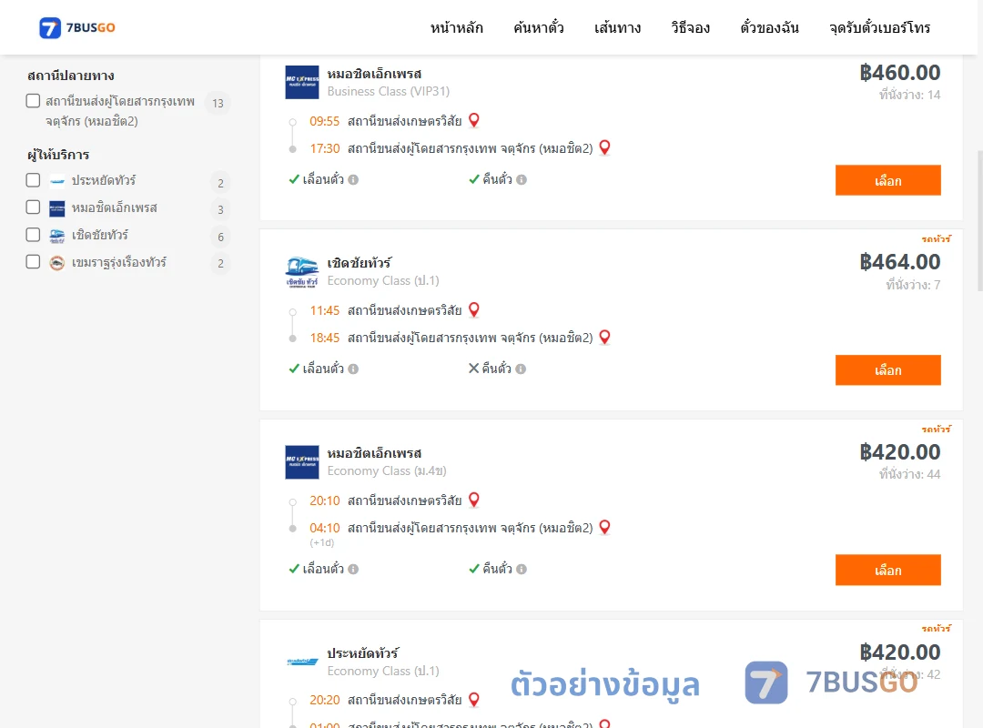Open map pin for 04:10 arrival station

click(605, 527)
